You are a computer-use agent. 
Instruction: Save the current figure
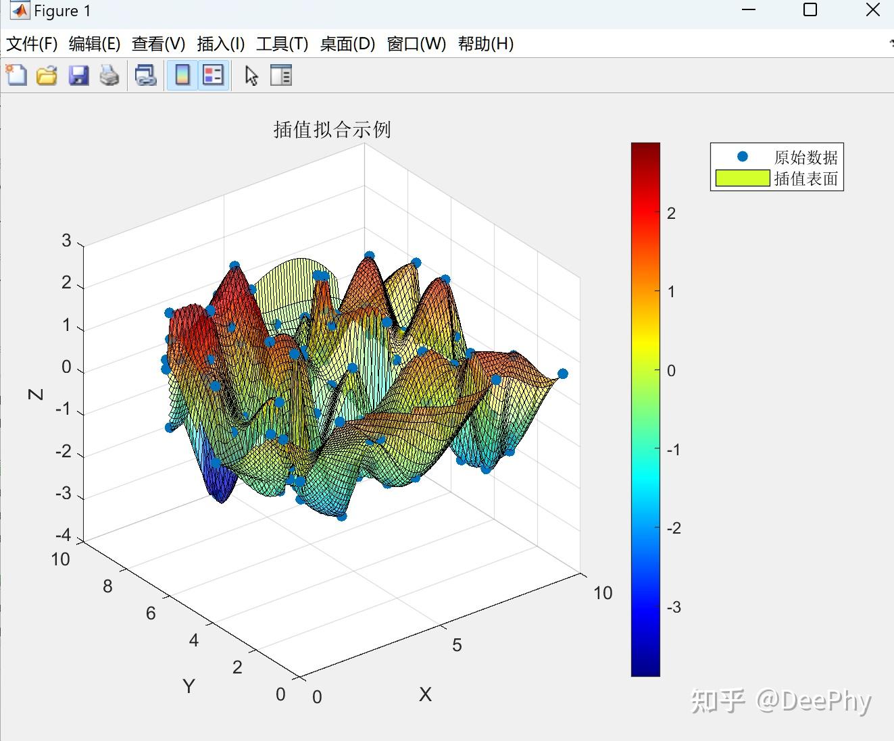(x=78, y=75)
